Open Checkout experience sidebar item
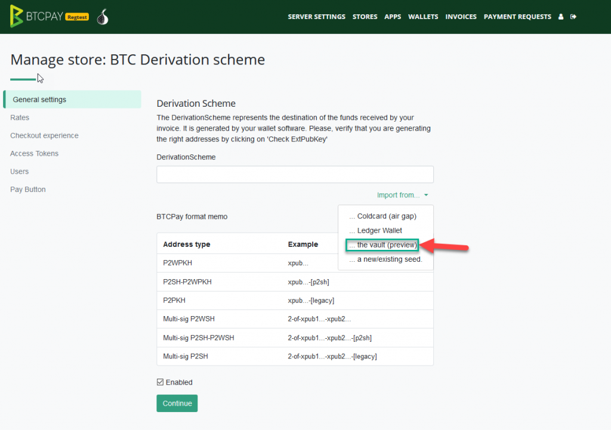The height and width of the screenshot is (430, 611). [x=44, y=135]
